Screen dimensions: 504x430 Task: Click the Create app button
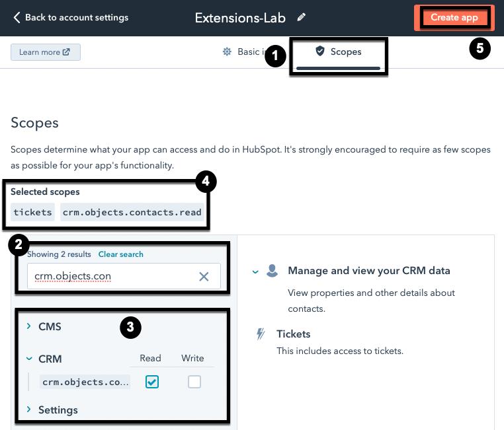tap(454, 17)
